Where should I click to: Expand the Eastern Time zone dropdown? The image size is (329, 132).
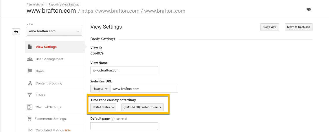click(x=142, y=107)
